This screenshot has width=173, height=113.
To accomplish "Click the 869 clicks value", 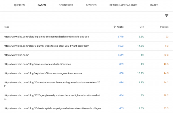I will pos(121,64).
